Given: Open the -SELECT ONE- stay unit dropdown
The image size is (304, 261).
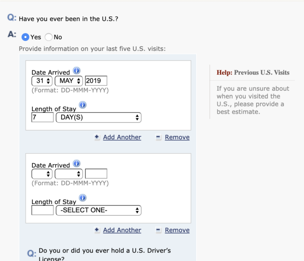Looking at the screenshot, I should [x=99, y=211].
